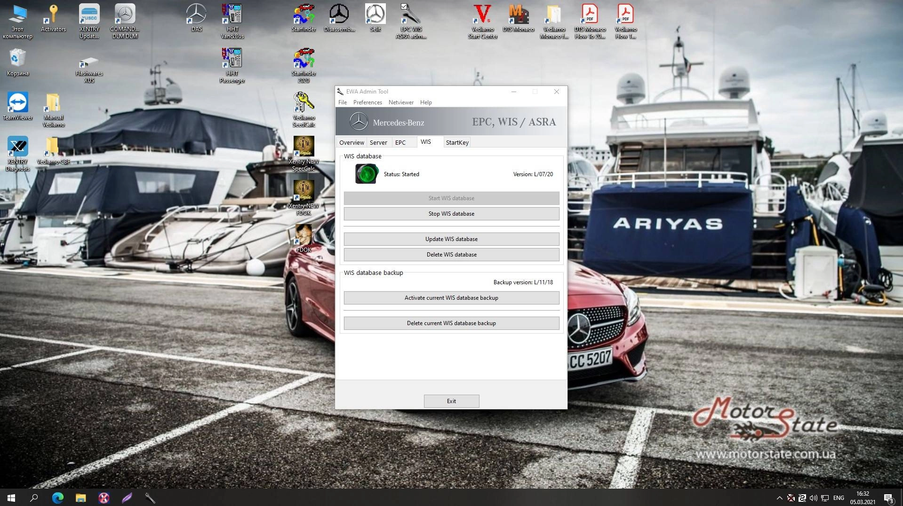Click the purple feather taskbar icon

click(x=127, y=498)
